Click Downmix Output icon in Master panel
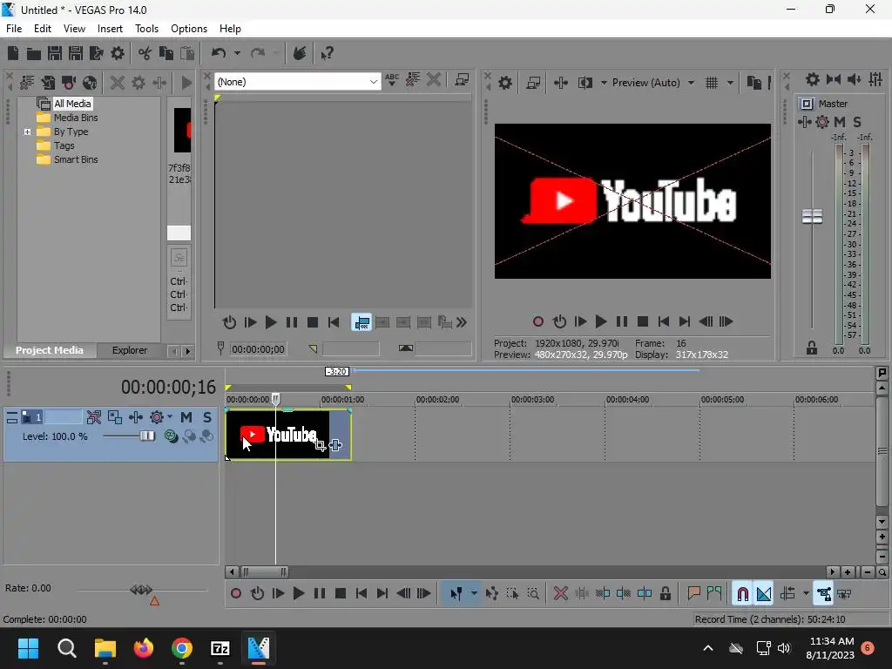This screenshot has height=669, width=892. 834,79
